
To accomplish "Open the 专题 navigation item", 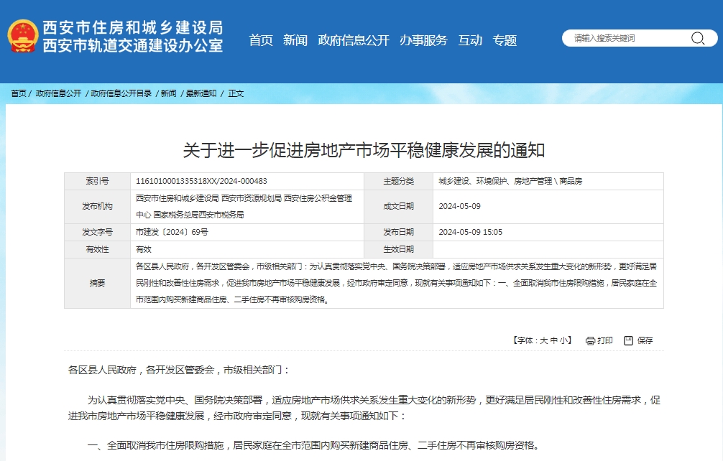I will (x=505, y=41).
